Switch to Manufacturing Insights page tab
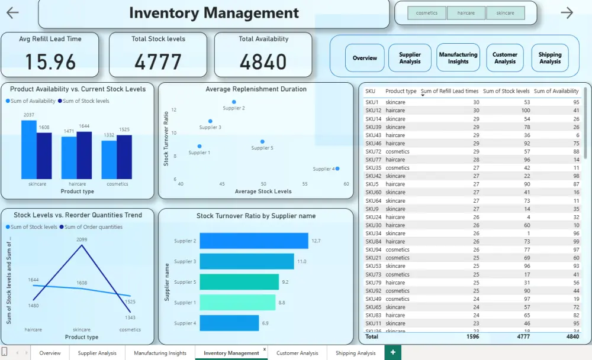This screenshot has height=360, width=592. click(x=160, y=353)
